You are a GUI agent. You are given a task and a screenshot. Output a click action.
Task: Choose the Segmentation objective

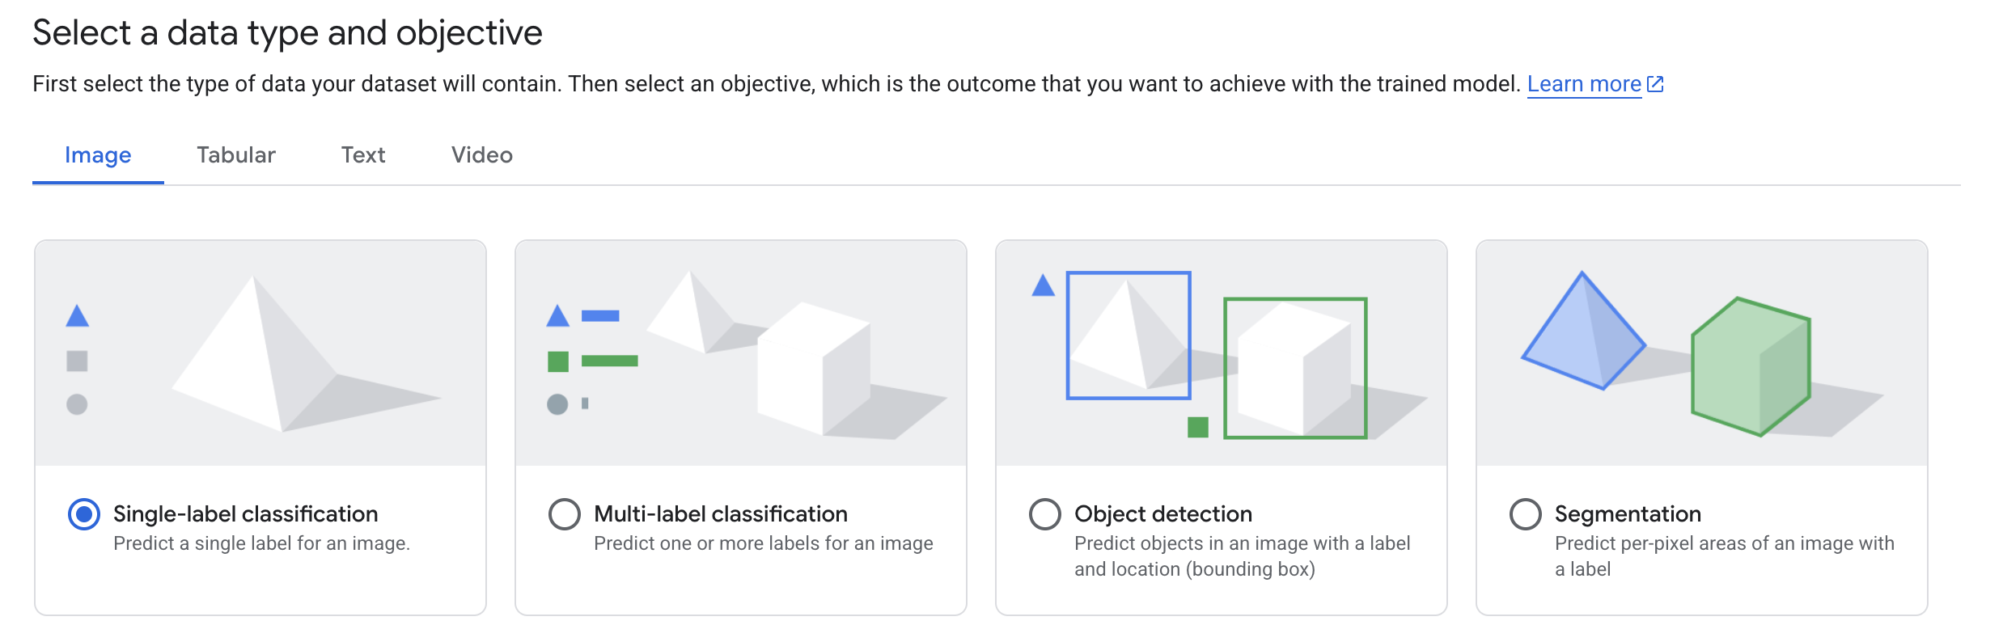pos(1525,513)
